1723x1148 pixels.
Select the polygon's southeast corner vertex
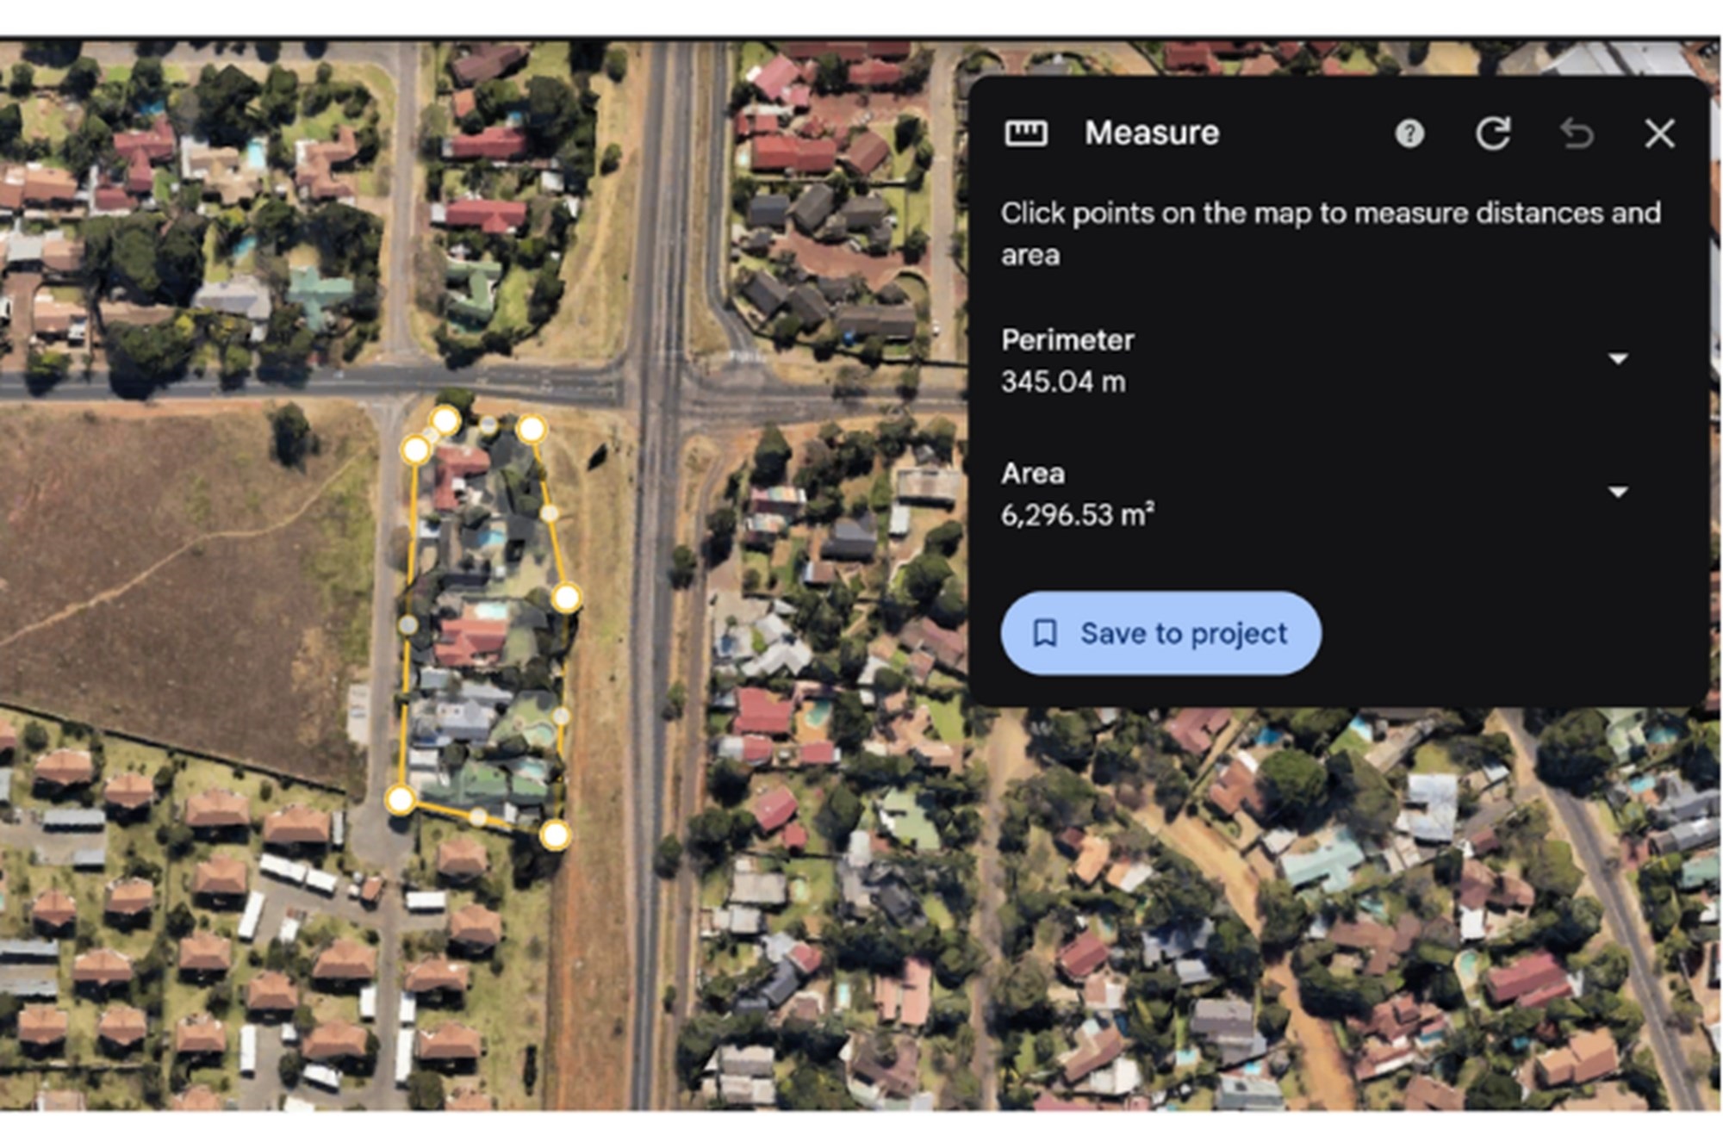click(x=556, y=834)
